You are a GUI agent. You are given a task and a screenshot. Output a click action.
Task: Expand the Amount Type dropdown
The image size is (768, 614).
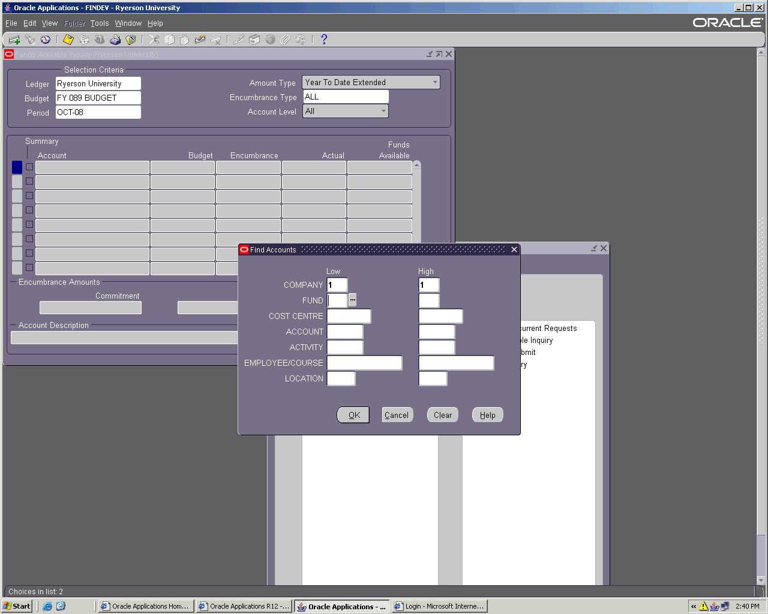pyautogui.click(x=435, y=82)
